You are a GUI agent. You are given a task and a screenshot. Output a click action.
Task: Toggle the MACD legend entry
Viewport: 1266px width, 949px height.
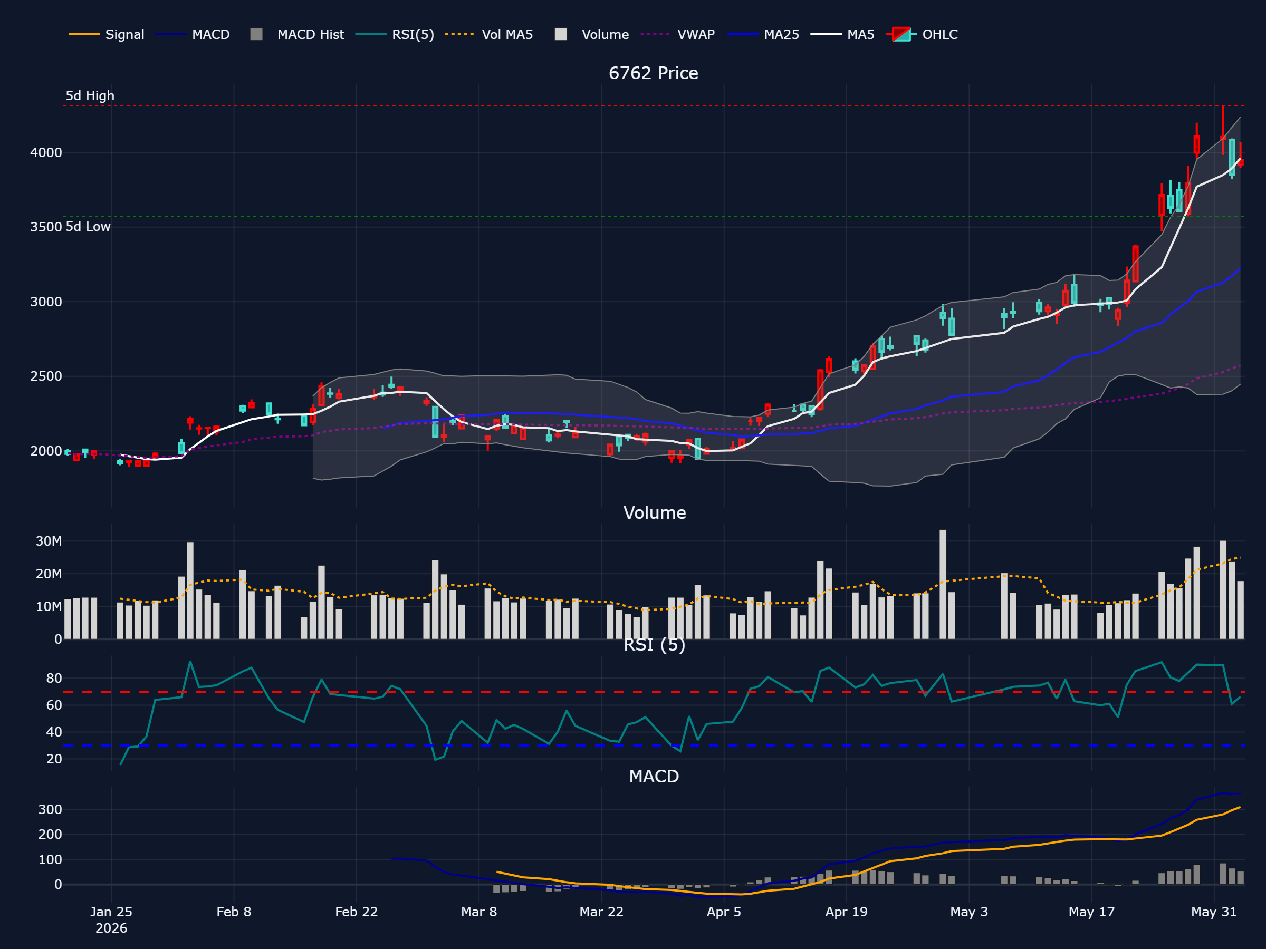[x=193, y=34]
